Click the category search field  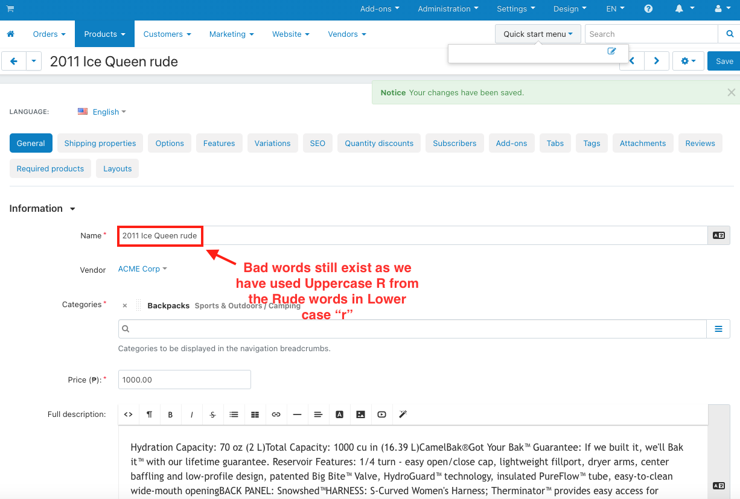pos(413,329)
